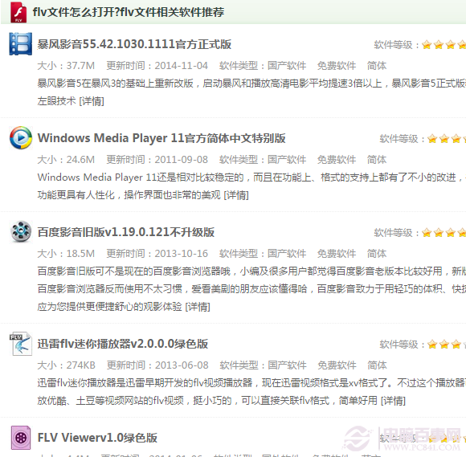
Task: Click [详情] after 观影体验 text
Action: [x=198, y=307]
